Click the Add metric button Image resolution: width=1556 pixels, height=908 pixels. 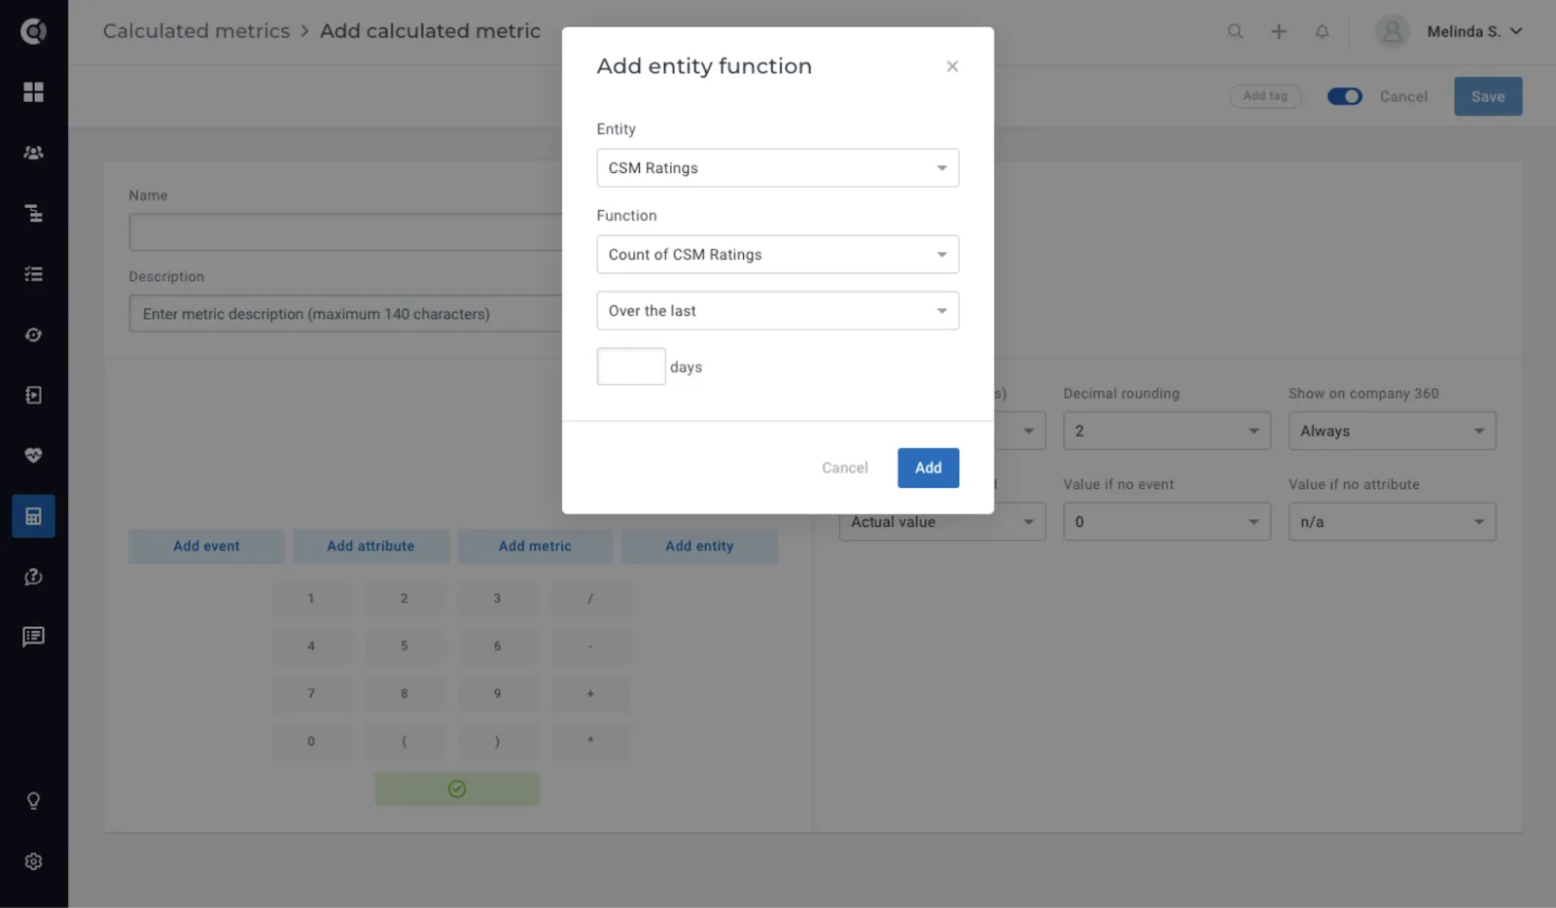tap(535, 546)
